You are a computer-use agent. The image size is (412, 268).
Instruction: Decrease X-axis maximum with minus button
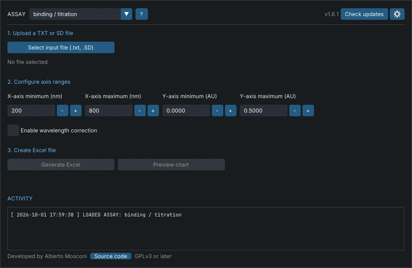[140, 110]
